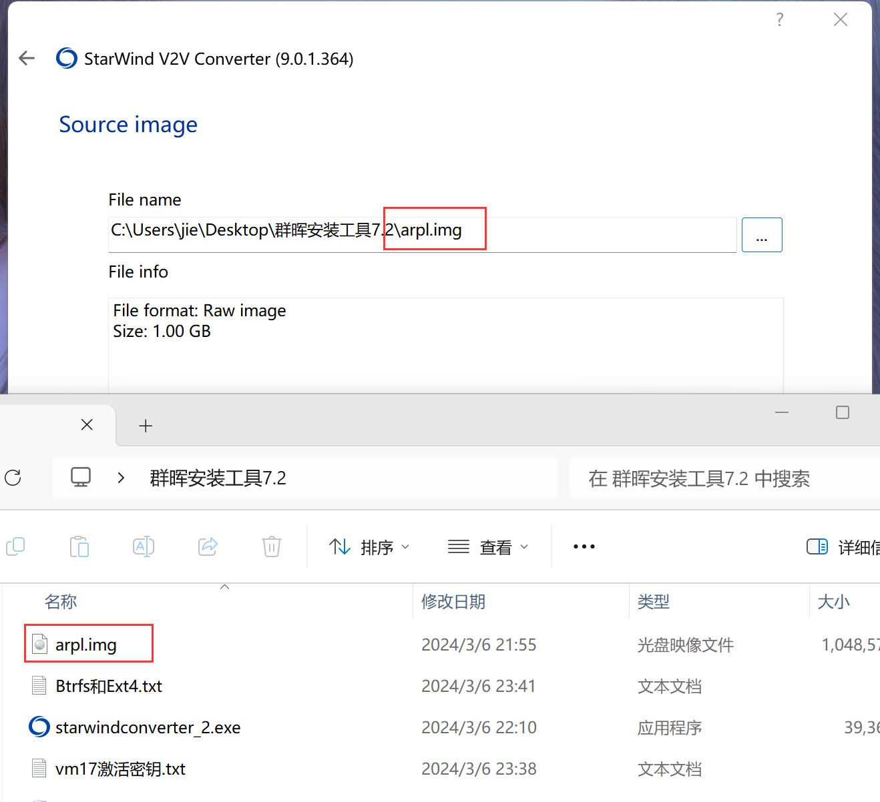The width and height of the screenshot is (880, 802).
Task: Refresh the File Explorer folder view
Action: 13,478
